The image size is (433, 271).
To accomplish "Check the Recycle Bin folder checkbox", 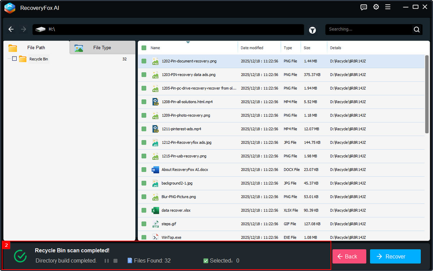I will [14, 59].
